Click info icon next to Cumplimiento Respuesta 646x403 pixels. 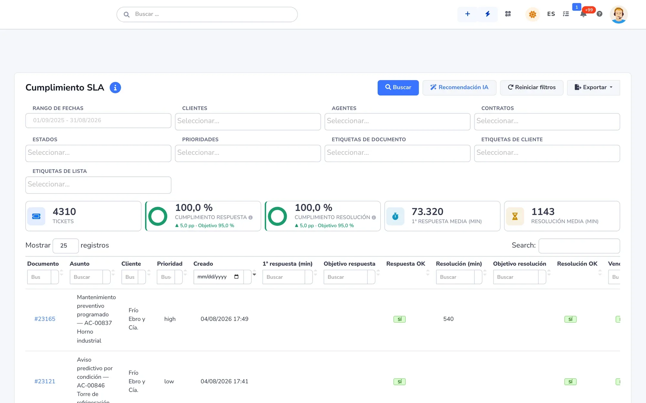[251, 217]
